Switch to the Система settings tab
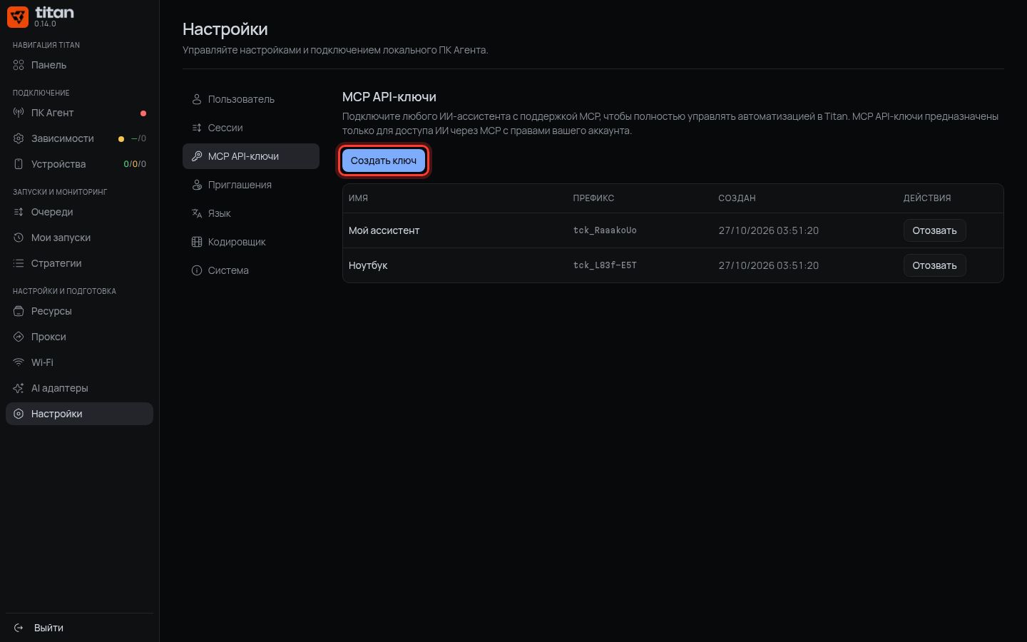 (x=251, y=270)
